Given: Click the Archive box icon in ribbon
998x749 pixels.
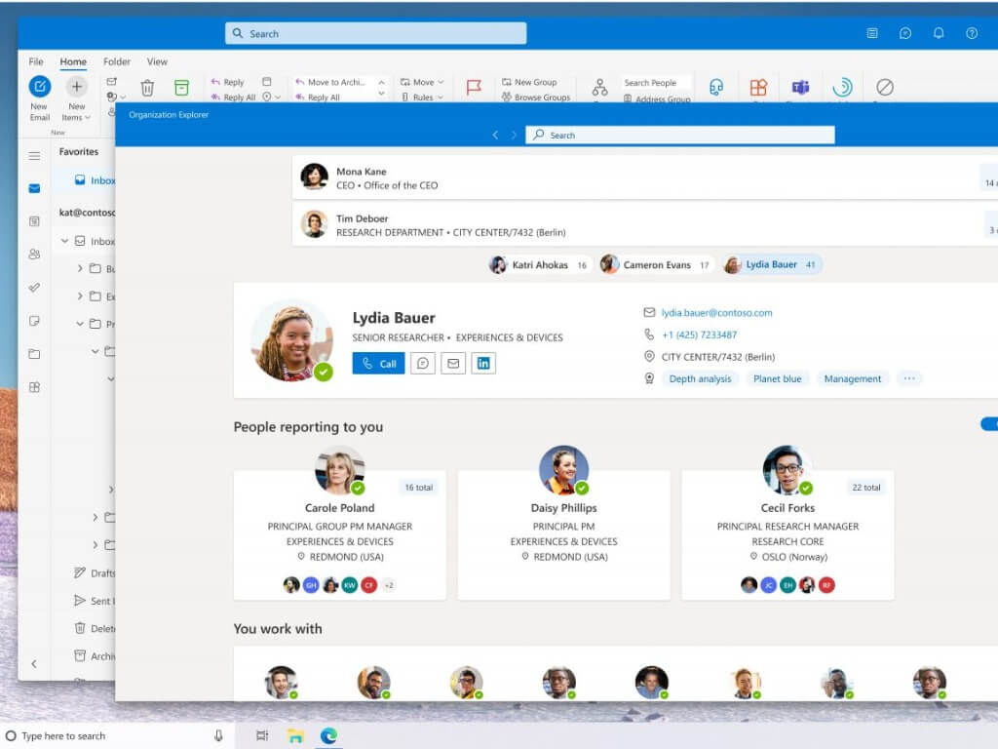Looking at the screenshot, I should [181, 88].
